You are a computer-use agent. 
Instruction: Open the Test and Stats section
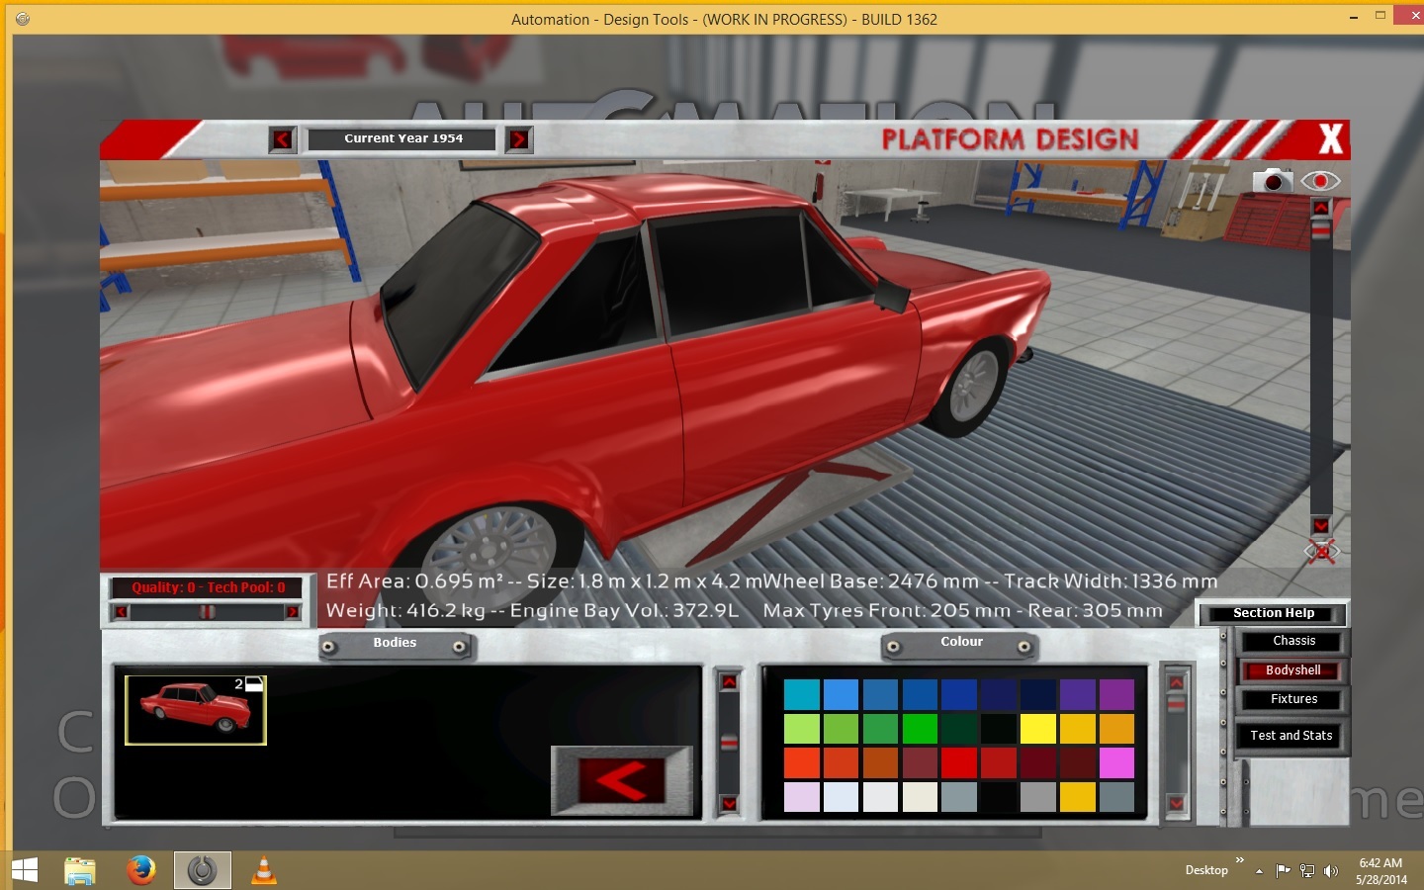(1290, 736)
